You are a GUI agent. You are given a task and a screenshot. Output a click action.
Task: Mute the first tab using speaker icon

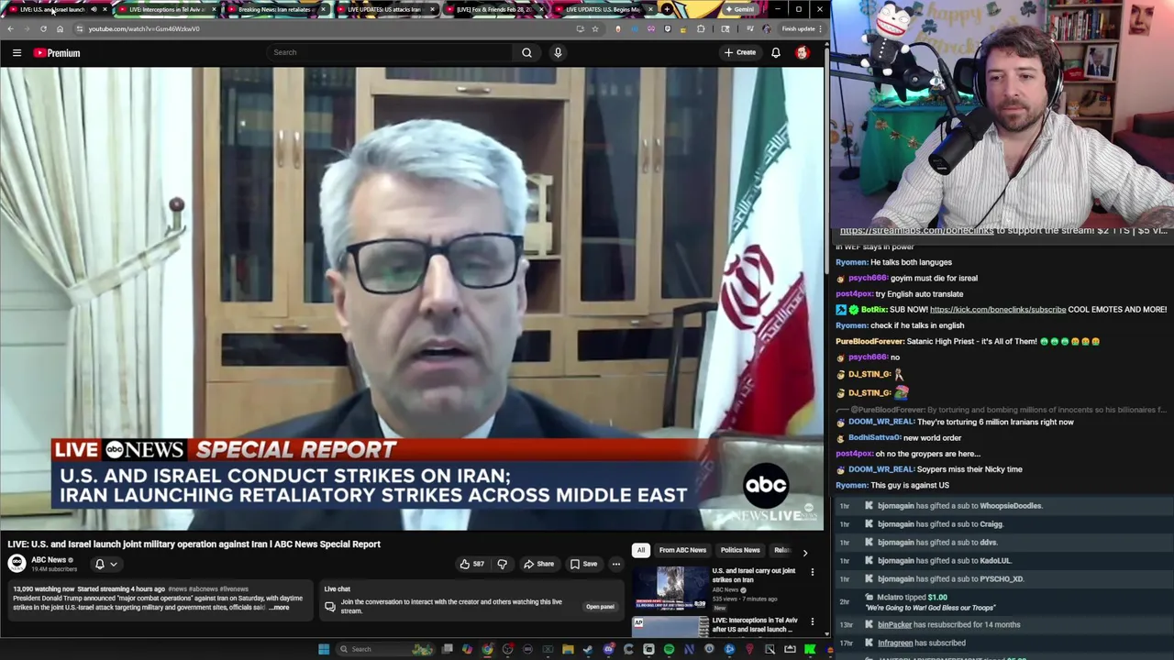(93, 9)
